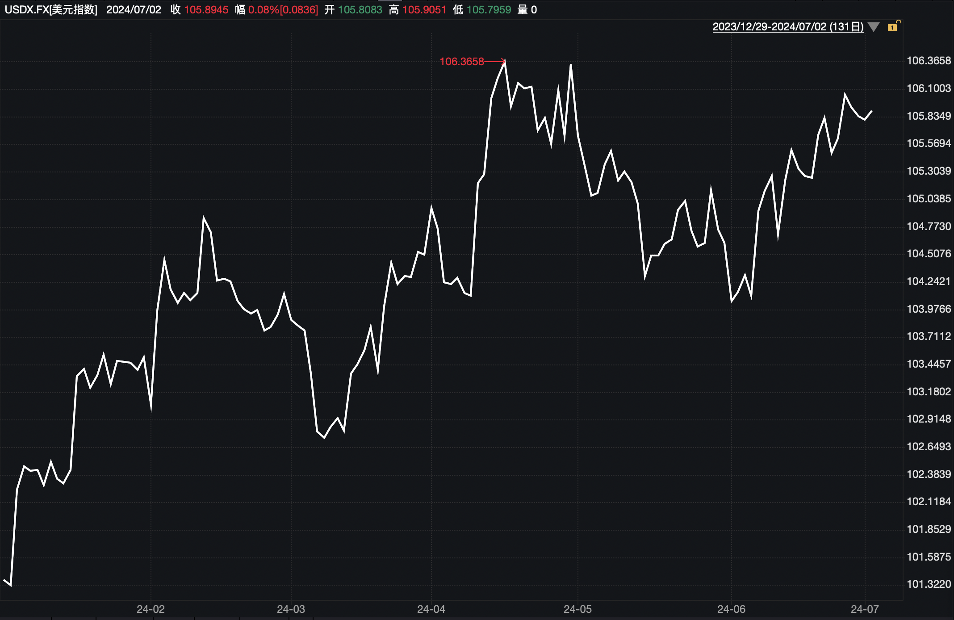The height and width of the screenshot is (620, 954).
Task: Click the 24-07 time axis label
Action: (865, 609)
